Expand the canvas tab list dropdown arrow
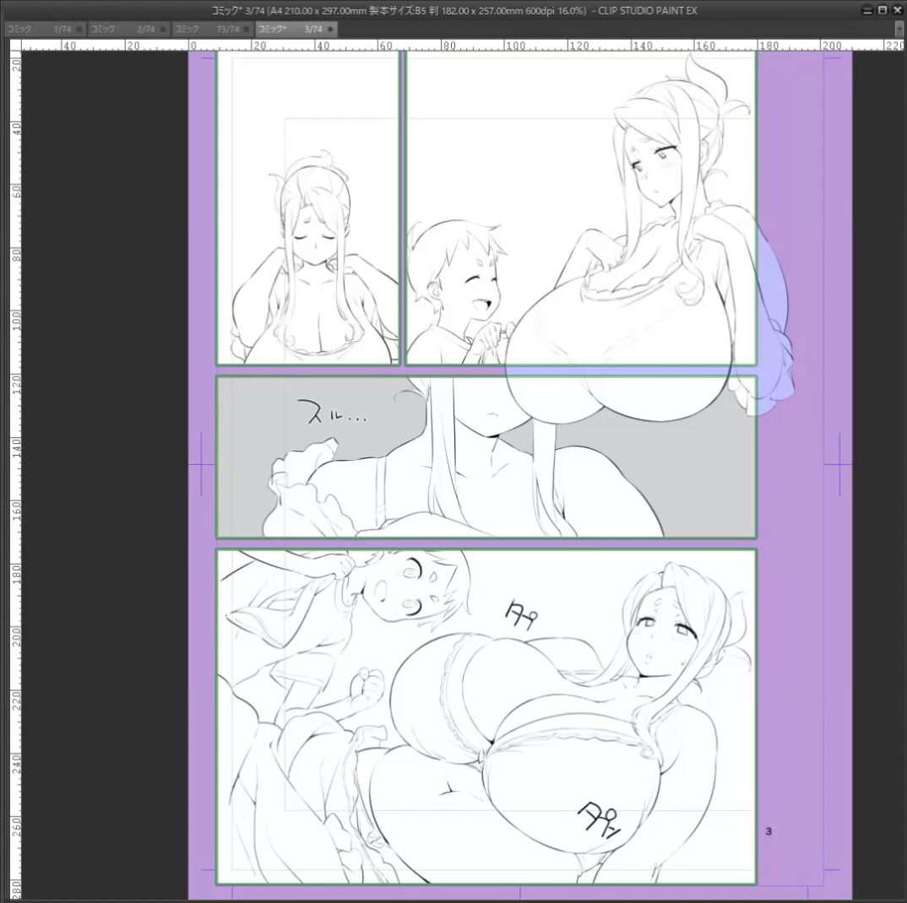This screenshot has height=903, width=907. point(899,29)
